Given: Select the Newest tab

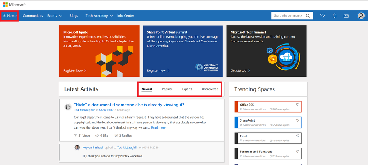Looking at the screenshot, I should pyautogui.click(x=147, y=89).
